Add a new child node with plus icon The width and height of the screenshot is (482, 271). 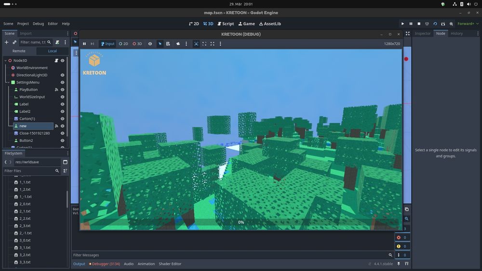6,42
